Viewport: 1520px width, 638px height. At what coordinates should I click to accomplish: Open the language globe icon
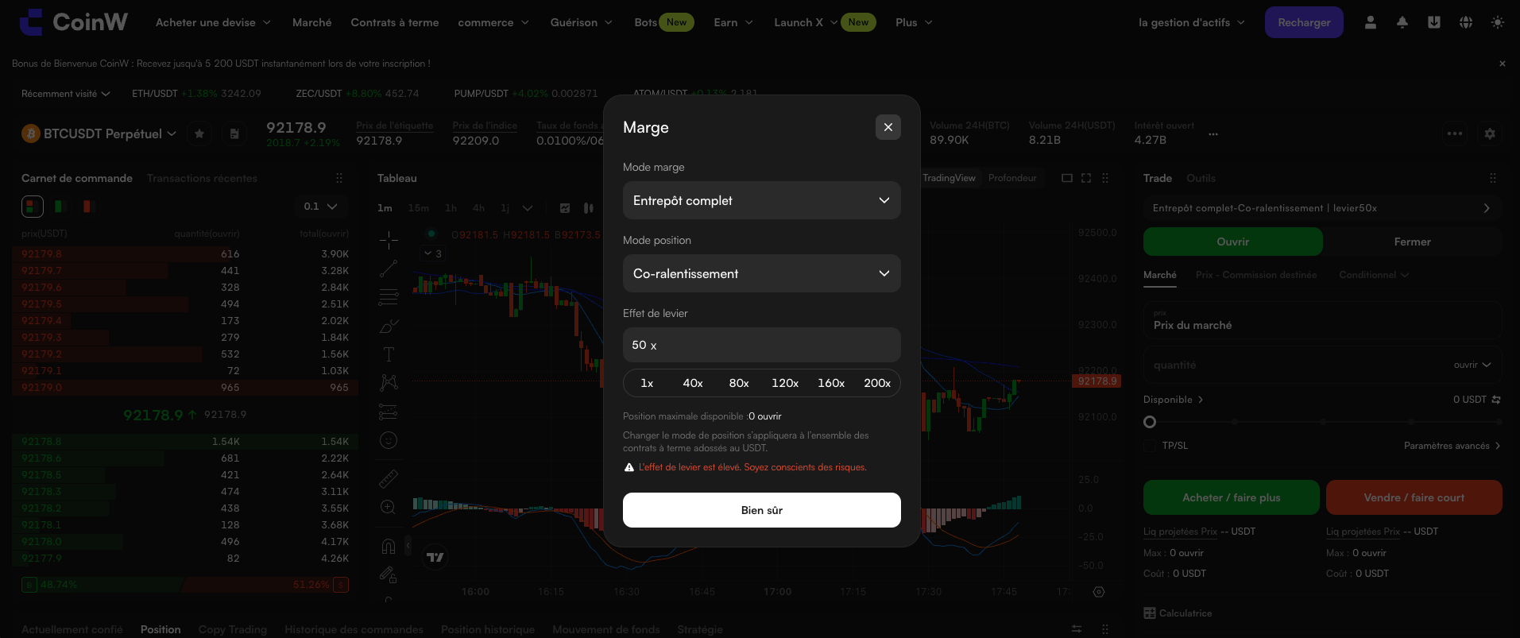(x=1466, y=22)
